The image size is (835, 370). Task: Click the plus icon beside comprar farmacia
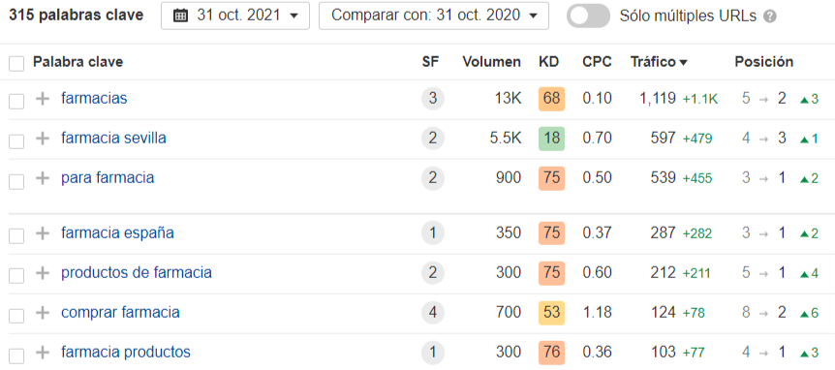[42, 313]
